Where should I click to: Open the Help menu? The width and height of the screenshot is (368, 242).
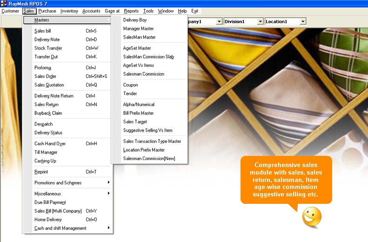pyautogui.click(x=182, y=11)
